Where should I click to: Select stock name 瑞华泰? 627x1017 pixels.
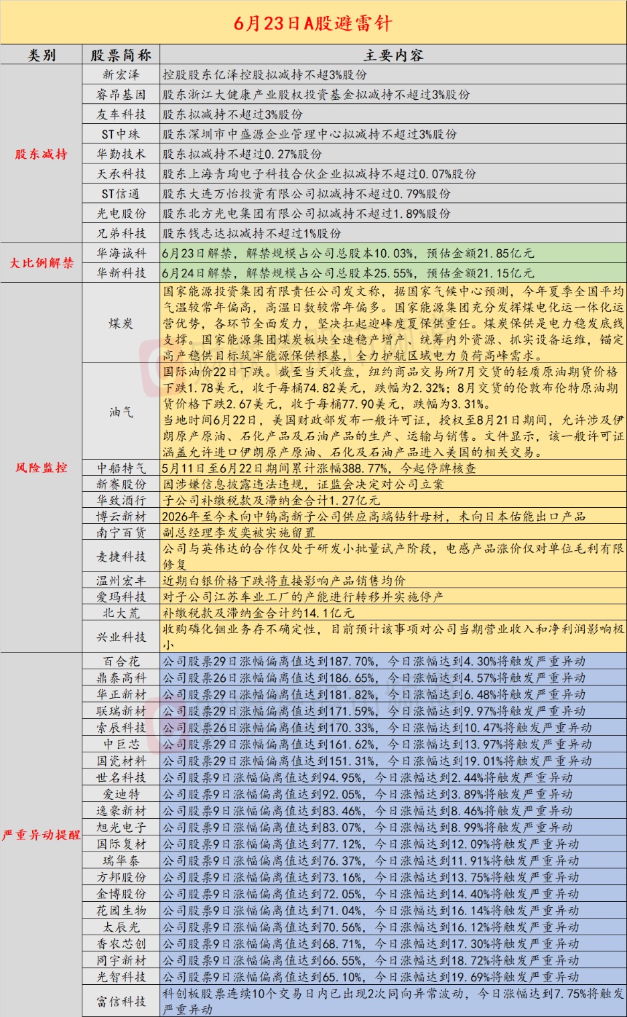coord(121,861)
